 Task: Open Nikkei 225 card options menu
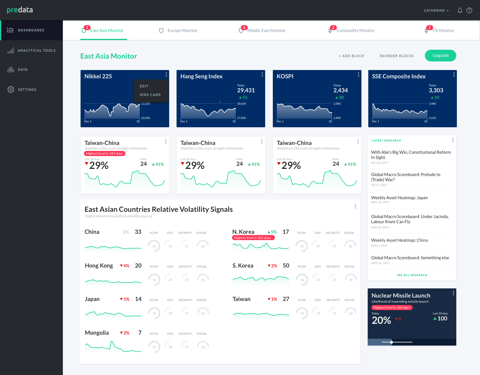[x=166, y=75]
